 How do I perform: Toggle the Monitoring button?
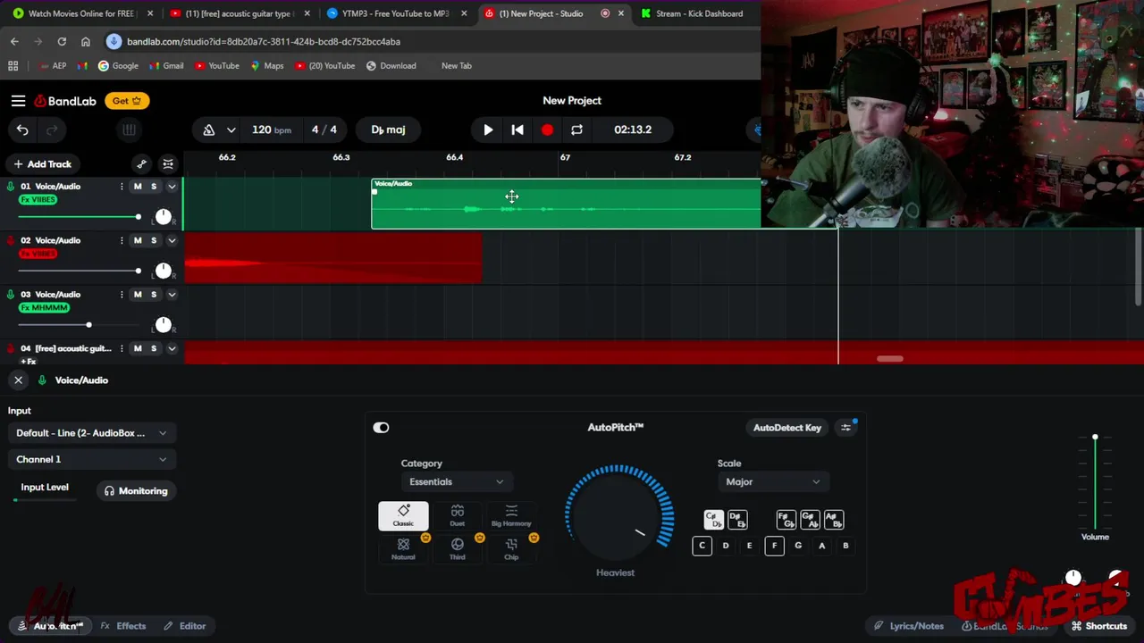click(x=136, y=491)
